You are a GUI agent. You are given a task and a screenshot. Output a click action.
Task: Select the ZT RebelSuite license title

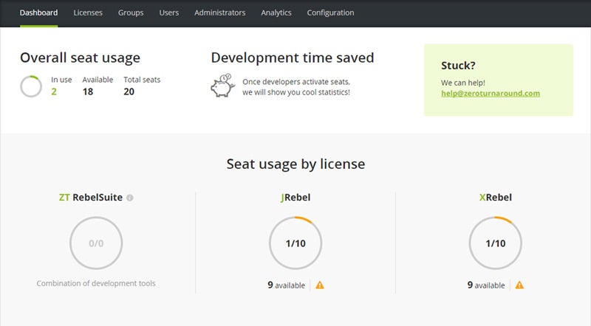point(91,197)
